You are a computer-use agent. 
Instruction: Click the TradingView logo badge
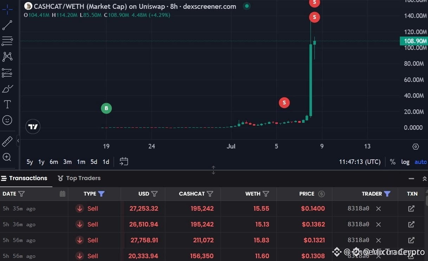pos(33,127)
